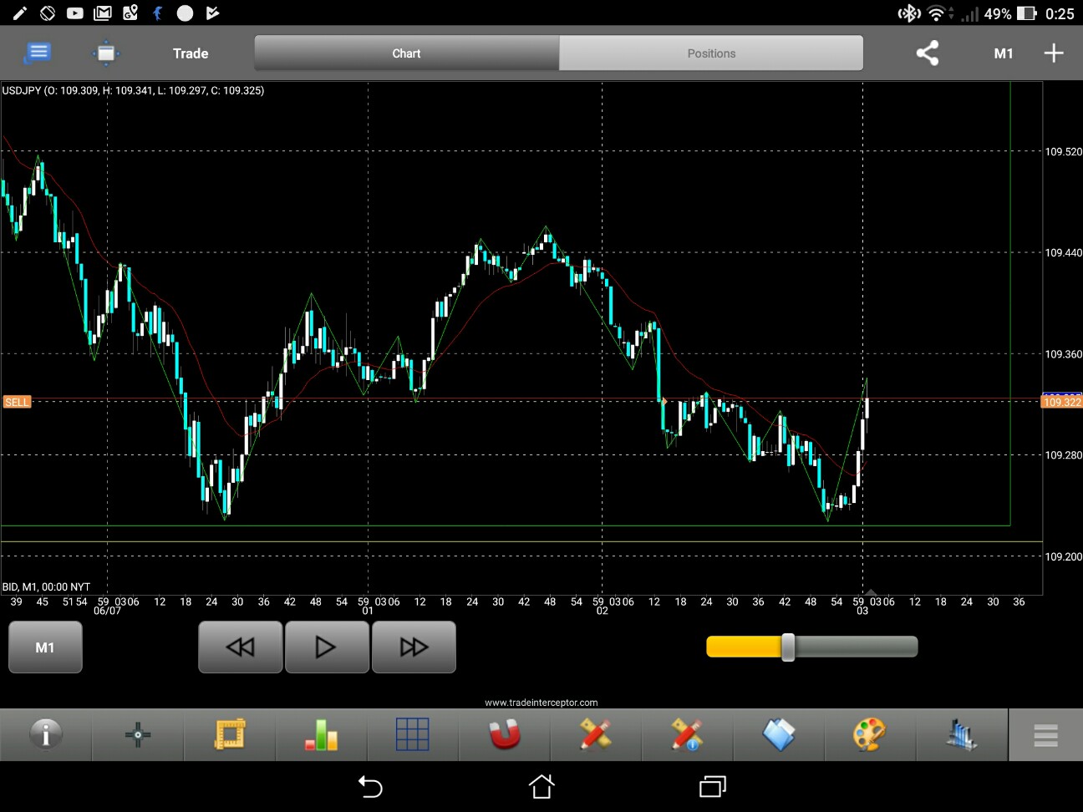
Task: Open the www.tradeinterceptor.com link
Action: click(541, 703)
